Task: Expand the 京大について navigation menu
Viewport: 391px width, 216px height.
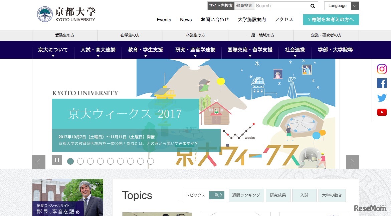Action: [52, 49]
